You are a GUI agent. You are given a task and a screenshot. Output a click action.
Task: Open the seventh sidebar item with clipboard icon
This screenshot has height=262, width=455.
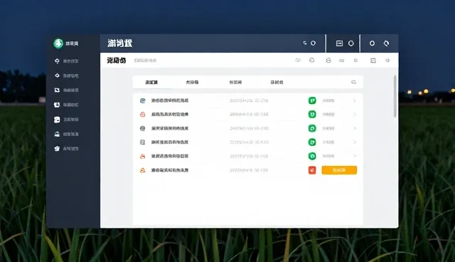pos(66,148)
